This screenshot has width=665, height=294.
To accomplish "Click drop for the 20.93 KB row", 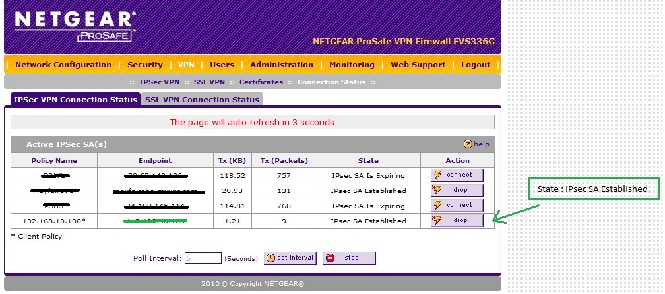I will click(x=457, y=191).
